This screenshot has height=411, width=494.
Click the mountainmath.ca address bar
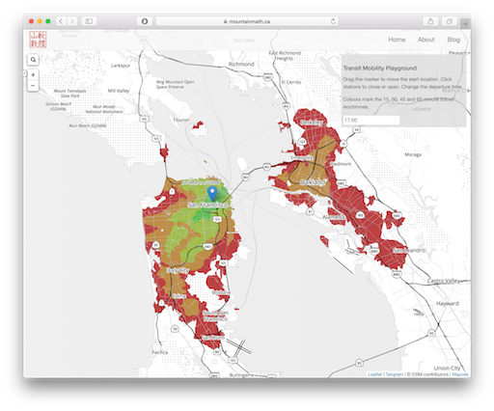pos(247,21)
